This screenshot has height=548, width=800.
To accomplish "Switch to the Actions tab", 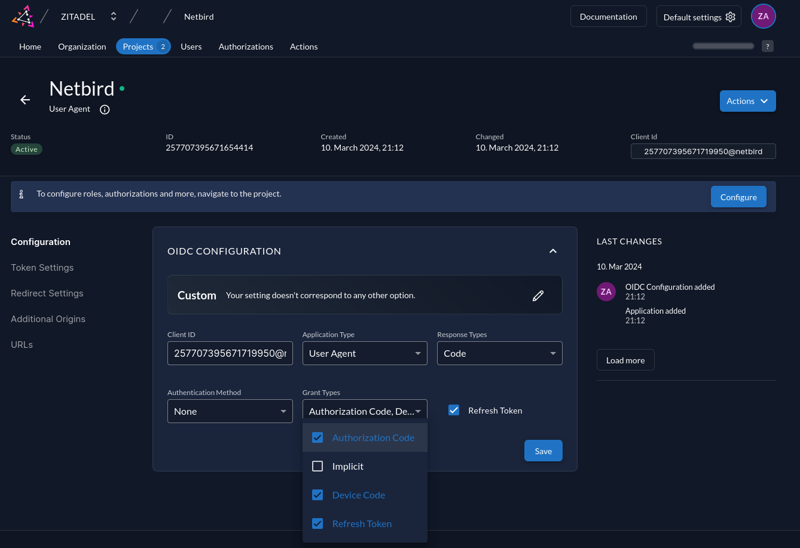I will point(304,46).
